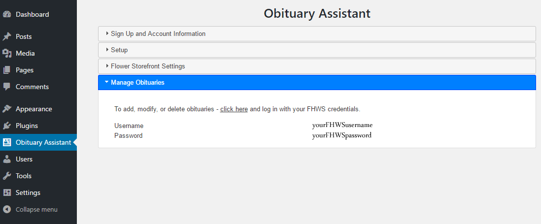Click the Dashboard gauge icon
The width and height of the screenshot is (541, 224).
tap(7, 14)
